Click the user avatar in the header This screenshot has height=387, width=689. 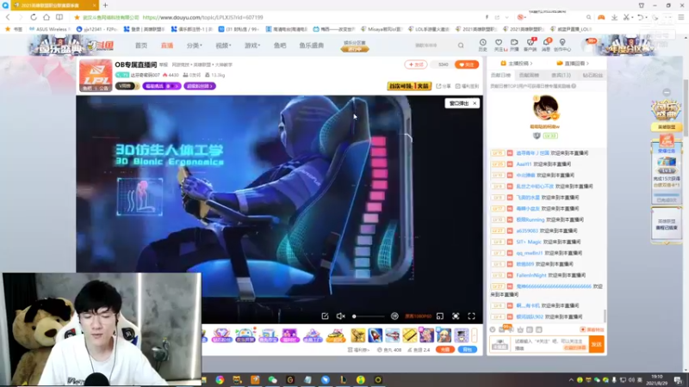(x=588, y=45)
